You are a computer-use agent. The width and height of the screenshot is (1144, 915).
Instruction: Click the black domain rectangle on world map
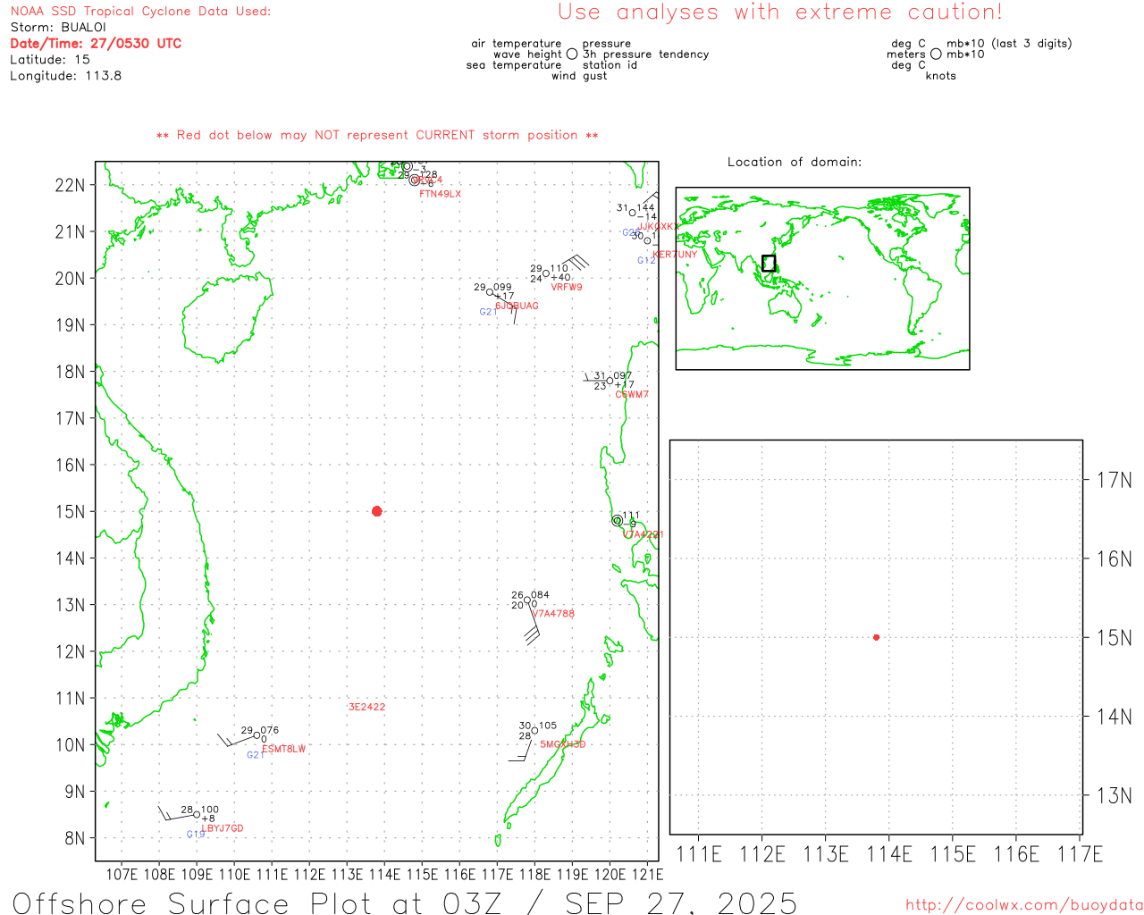pos(769,263)
